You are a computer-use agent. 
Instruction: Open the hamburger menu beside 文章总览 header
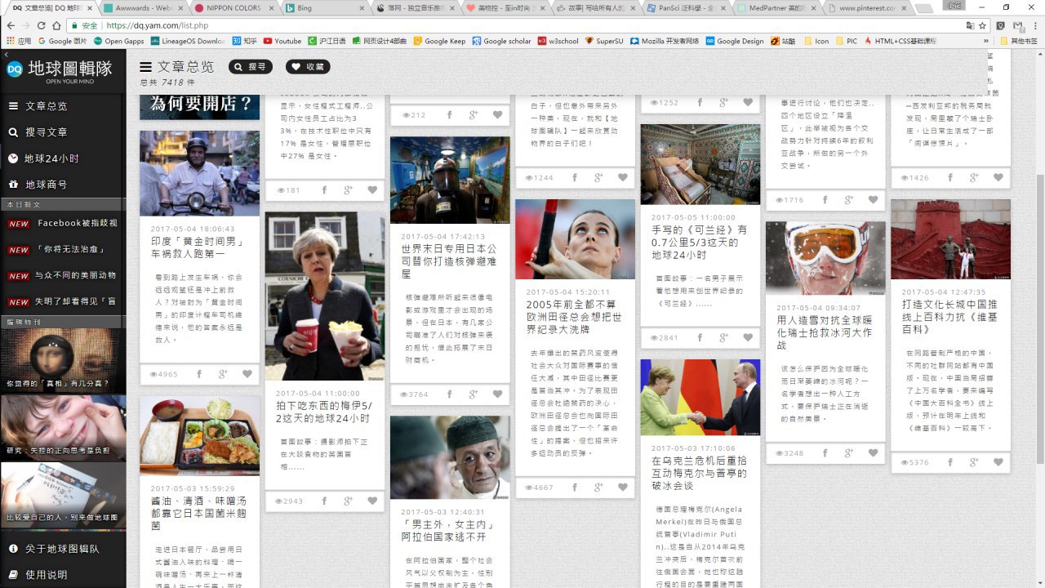click(146, 67)
